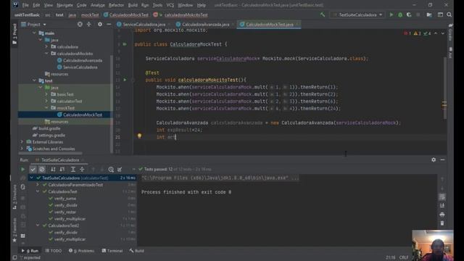Open the VCS menu
464x261 pixels.
click(x=170, y=5)
